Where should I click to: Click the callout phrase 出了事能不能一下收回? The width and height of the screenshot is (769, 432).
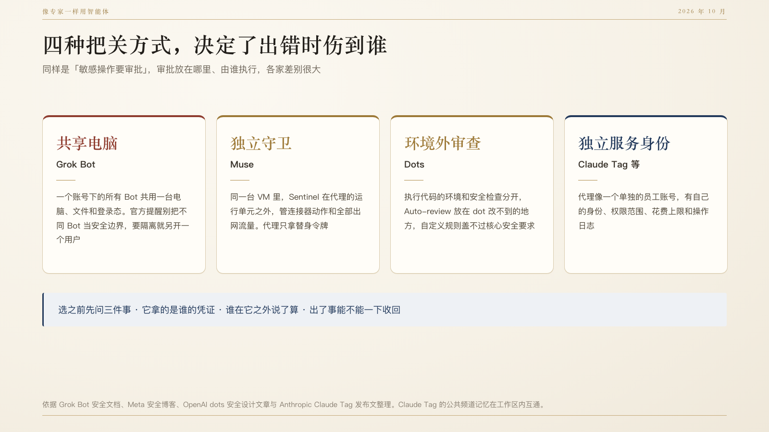click(x=355, y=310)
